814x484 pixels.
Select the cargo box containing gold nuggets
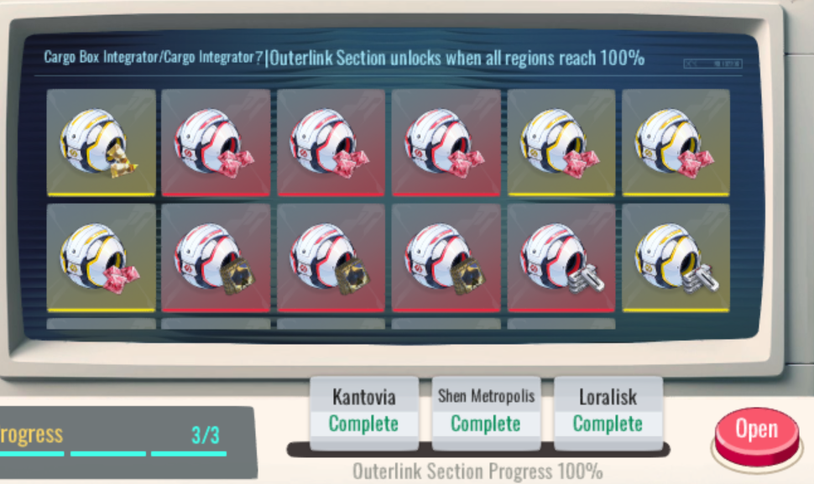pos(101,143)
